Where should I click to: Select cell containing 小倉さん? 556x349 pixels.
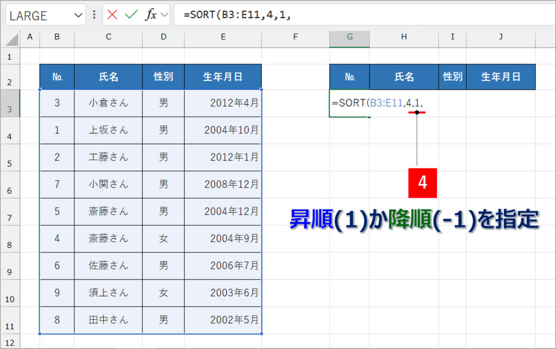(109, 103)
